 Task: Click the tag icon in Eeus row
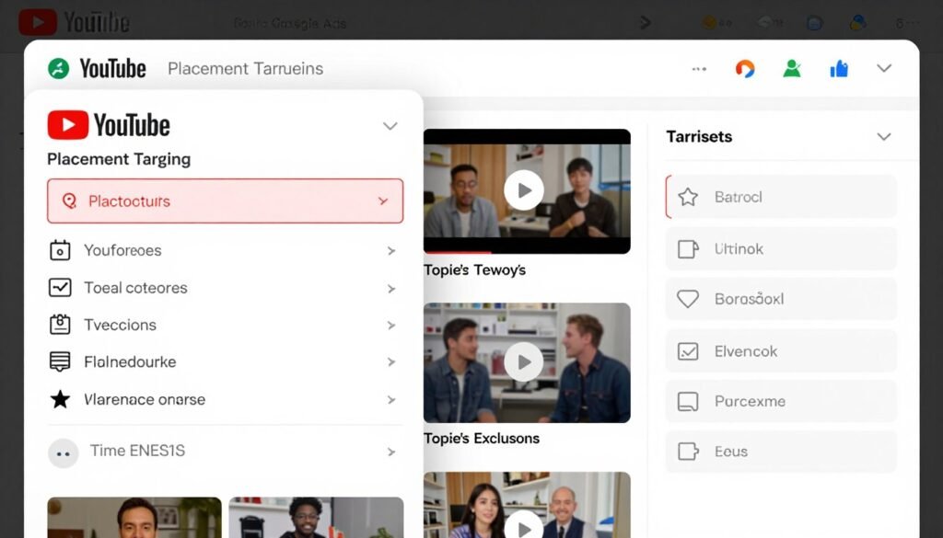[x=688, y=451]
